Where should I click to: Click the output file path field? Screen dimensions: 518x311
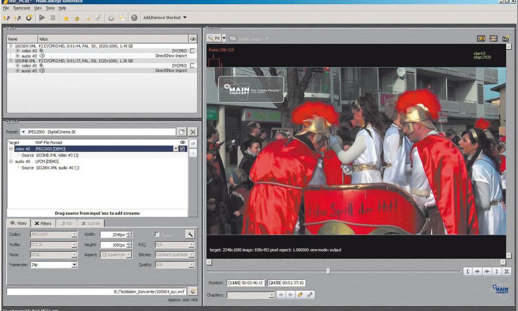tap(97, 292)
